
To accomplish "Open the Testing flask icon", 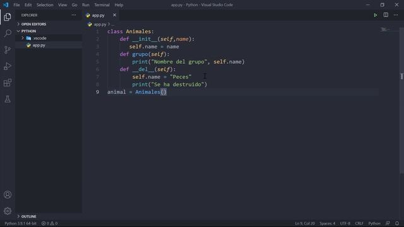I will pyautogui.click(x=8, y=99).
